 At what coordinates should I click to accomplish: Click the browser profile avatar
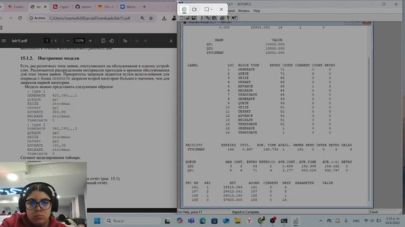tap(174, 18)
